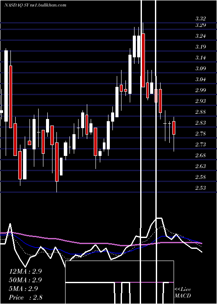Click the NASDAQ SY ns1.bullkhan.com watermark text

point(35,5)
